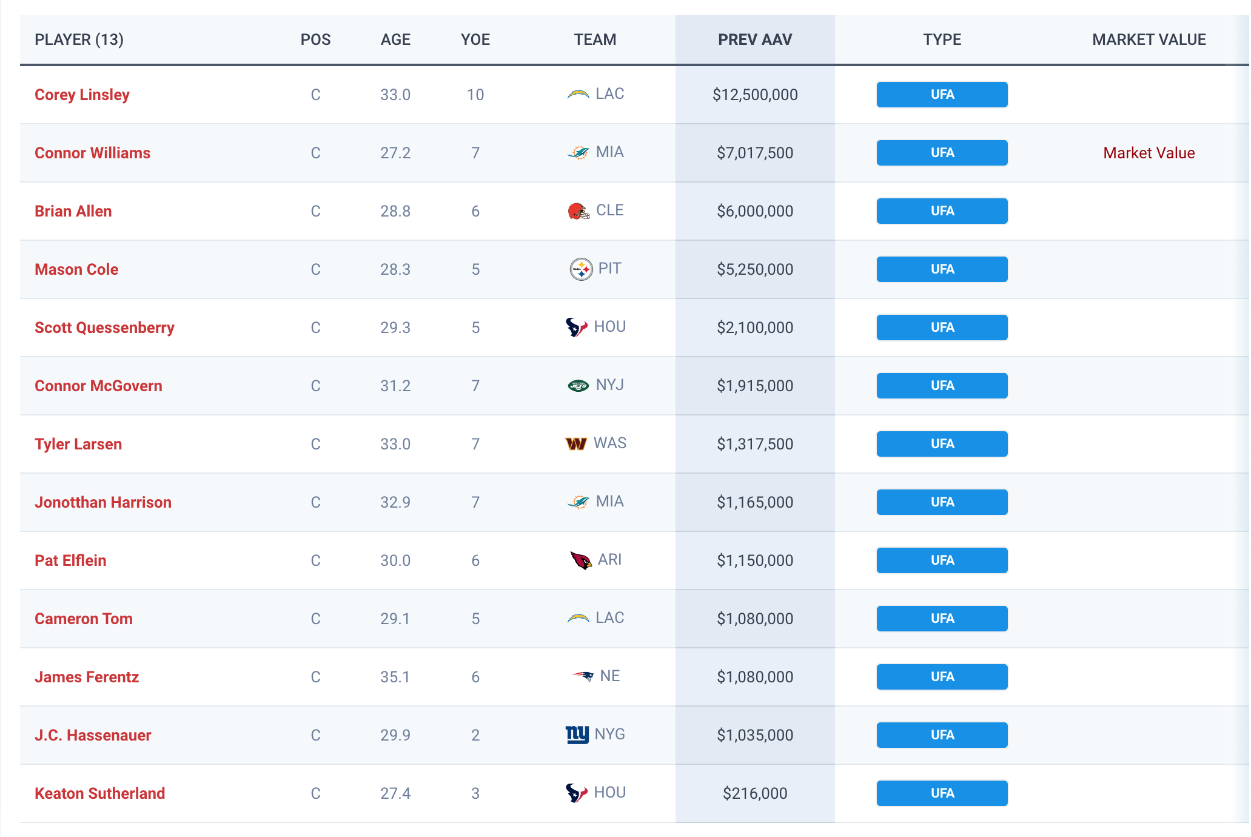Sort by the AGE column header
Viewport: 1251px width, 837px height.
pyautogui.click(x=395, y=39)
